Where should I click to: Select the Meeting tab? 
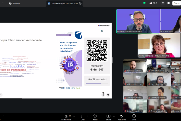coord(14,3)
